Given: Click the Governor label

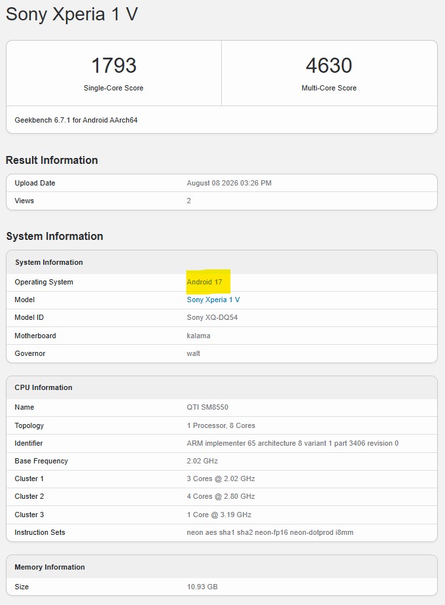Looking at the screenshot, I should pos(29,353).
